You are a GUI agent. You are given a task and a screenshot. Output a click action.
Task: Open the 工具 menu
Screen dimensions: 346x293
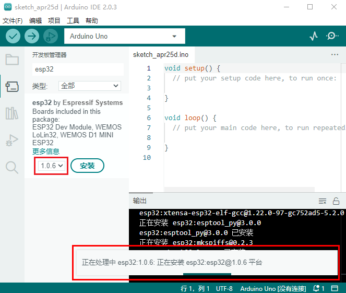click(73, 21)
